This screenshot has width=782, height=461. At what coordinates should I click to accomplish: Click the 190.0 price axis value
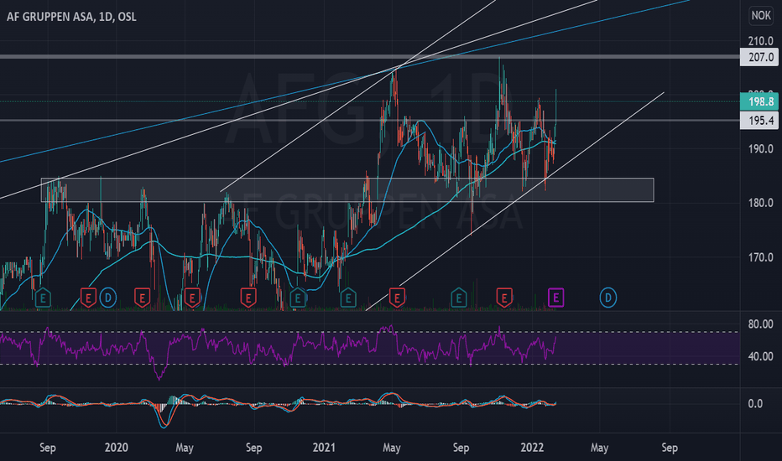pos(760,149)
